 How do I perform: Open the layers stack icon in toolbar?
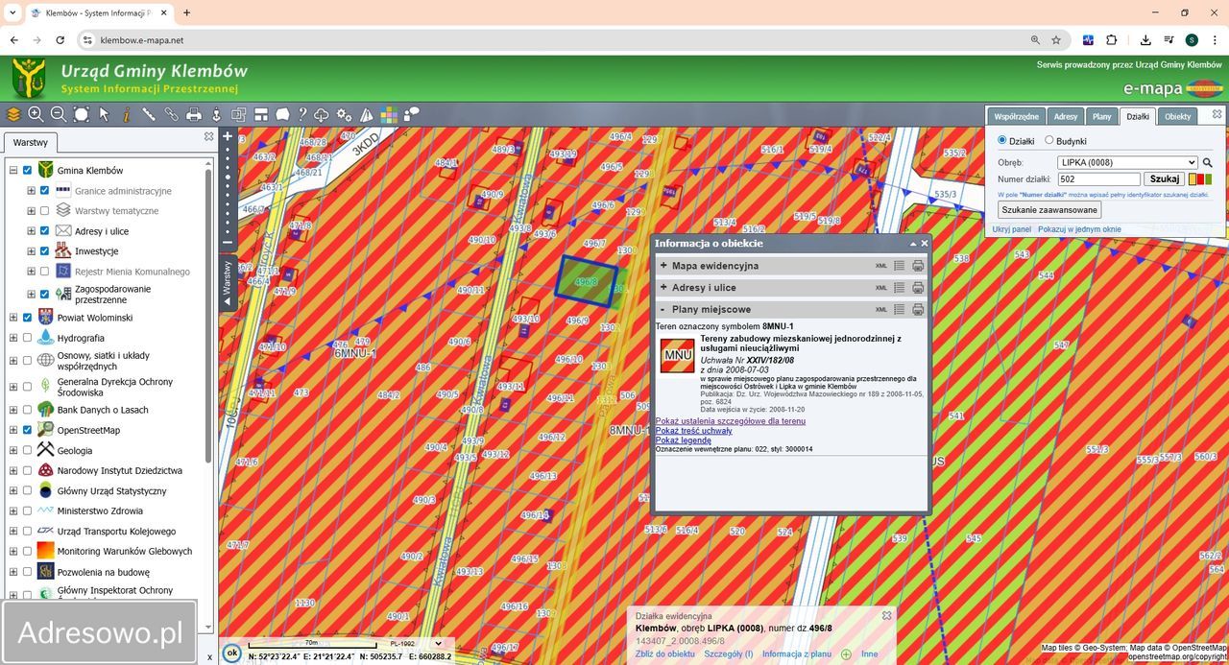tap(13, 114)
